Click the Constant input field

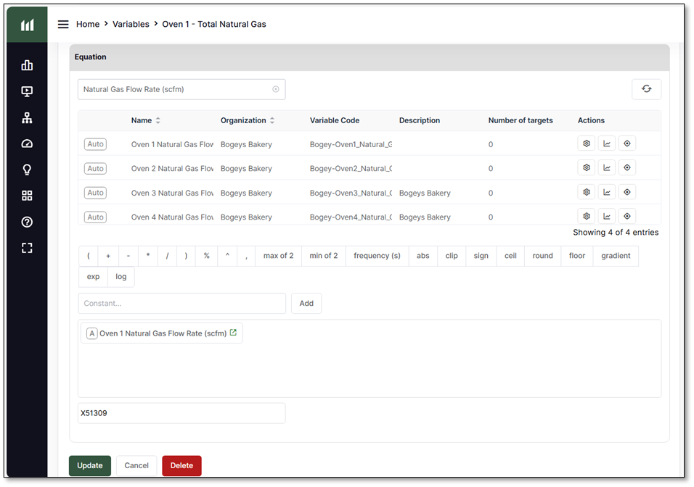(182, 304)
